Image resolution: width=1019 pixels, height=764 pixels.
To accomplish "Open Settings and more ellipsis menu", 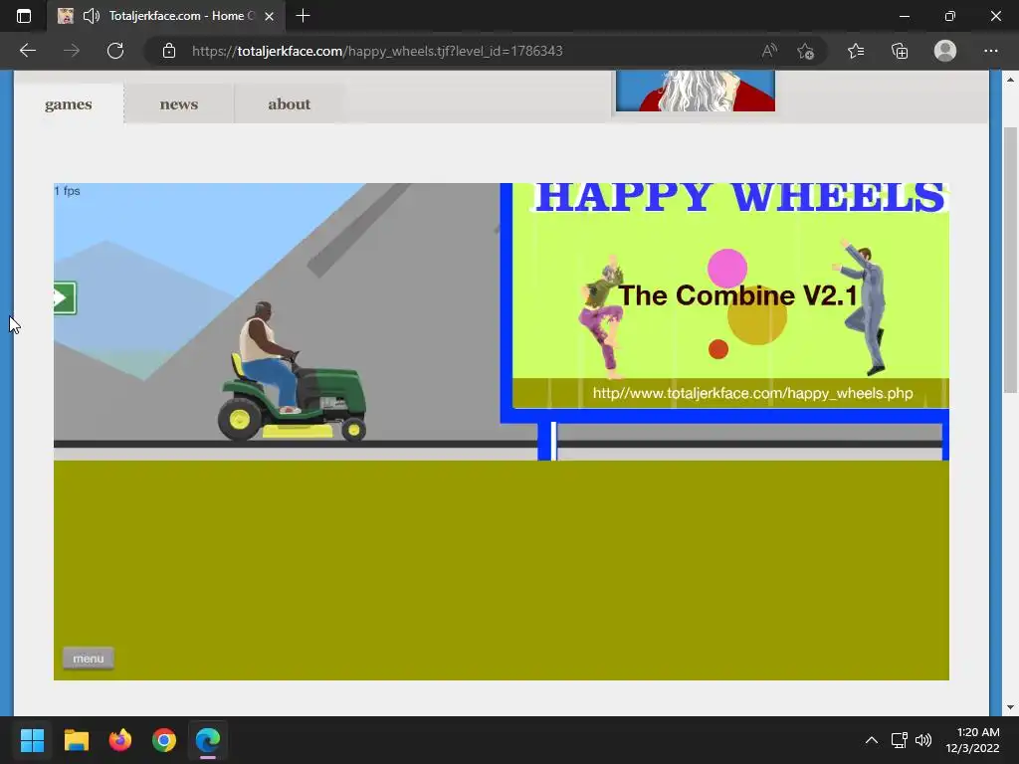I will point(990,51).
